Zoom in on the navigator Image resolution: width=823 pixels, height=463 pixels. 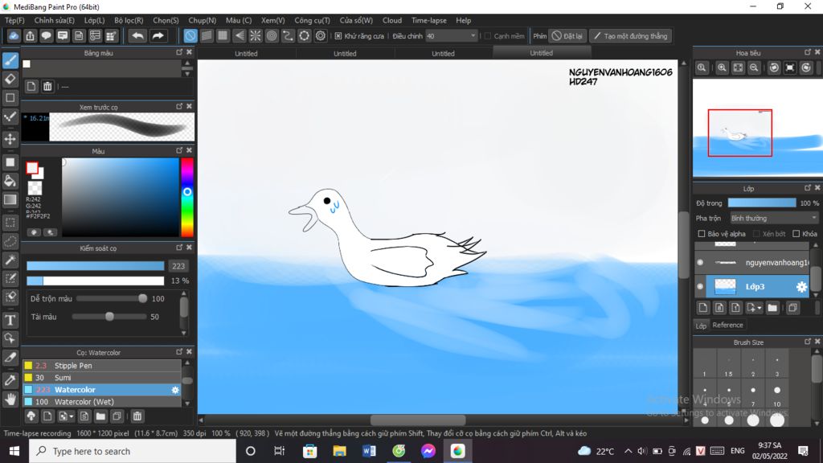pos(722,68)
